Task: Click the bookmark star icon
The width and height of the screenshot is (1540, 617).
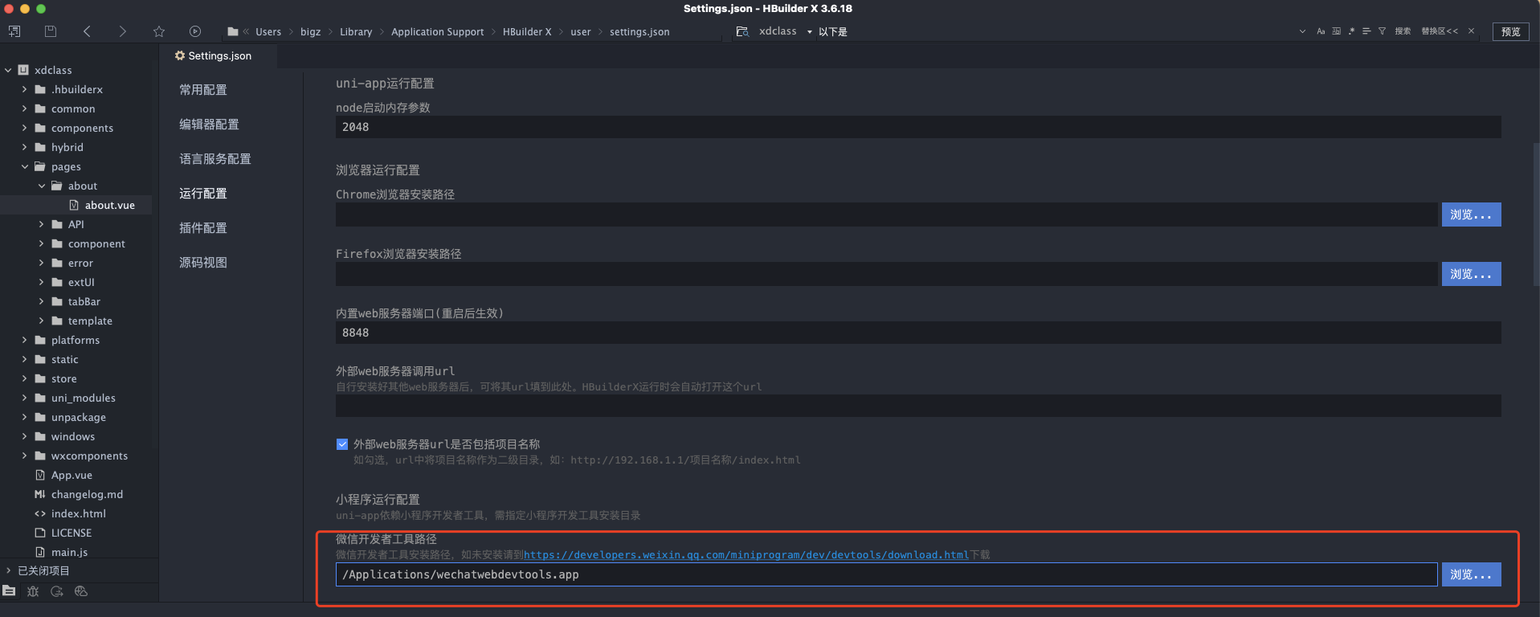Action: [x=159, y=31]
